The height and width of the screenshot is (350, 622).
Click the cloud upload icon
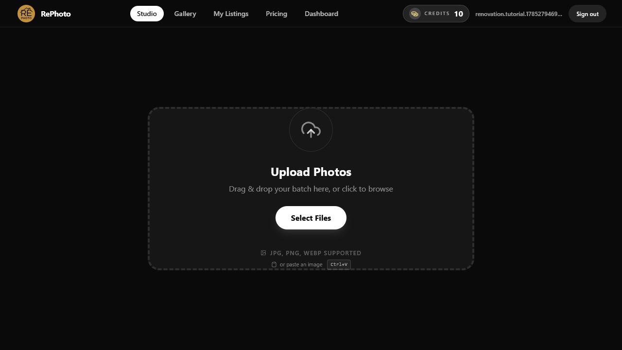click(311, 130)
